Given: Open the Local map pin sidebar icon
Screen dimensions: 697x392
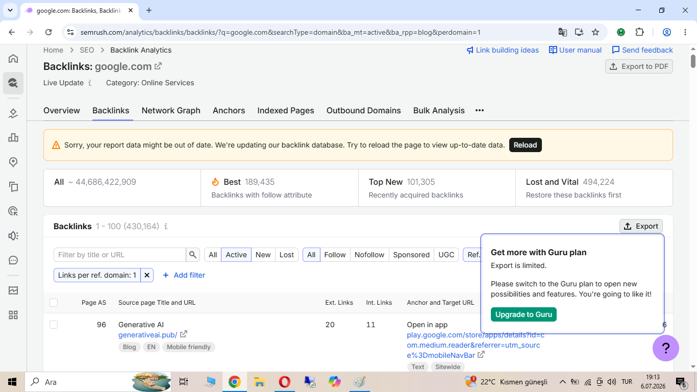Looking at the screenshot, I should click(13, 162).
